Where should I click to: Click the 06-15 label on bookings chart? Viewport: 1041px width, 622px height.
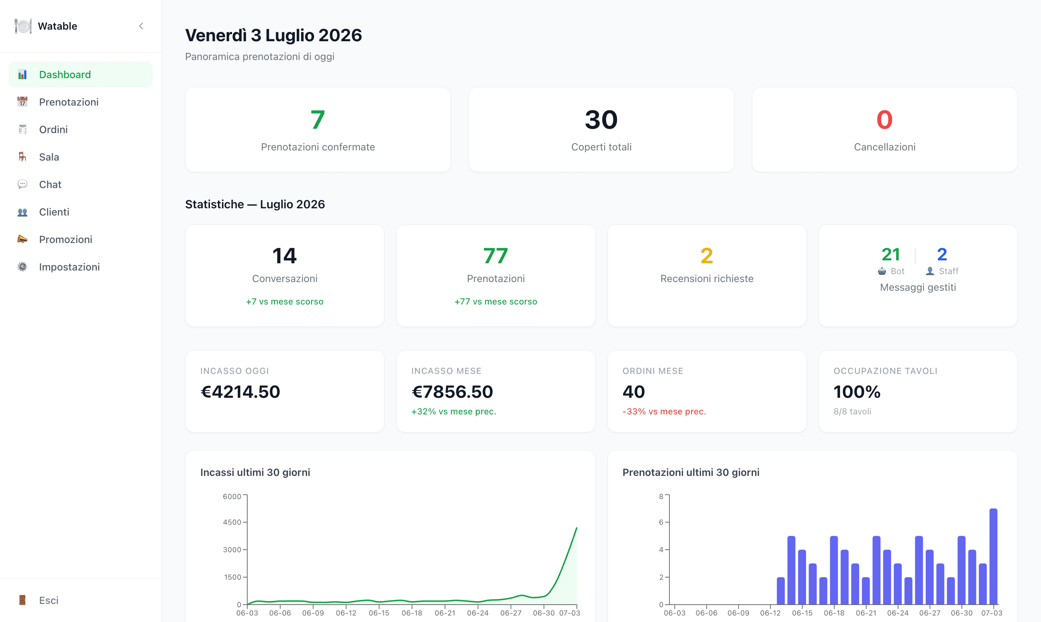(x=802, y=613)
